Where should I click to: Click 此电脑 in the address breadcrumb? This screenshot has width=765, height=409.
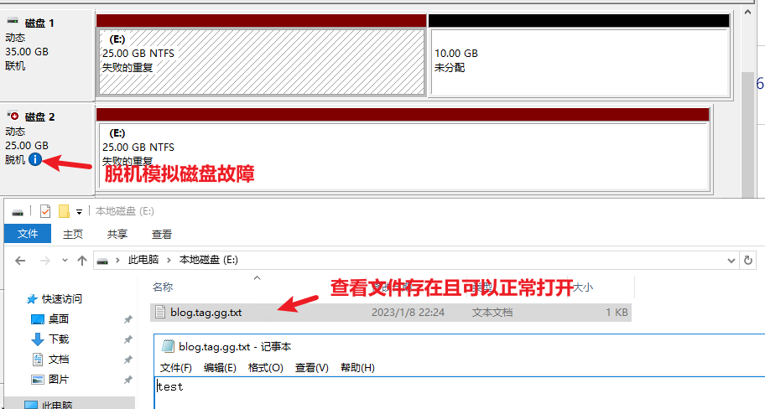(x=143, y=261)
